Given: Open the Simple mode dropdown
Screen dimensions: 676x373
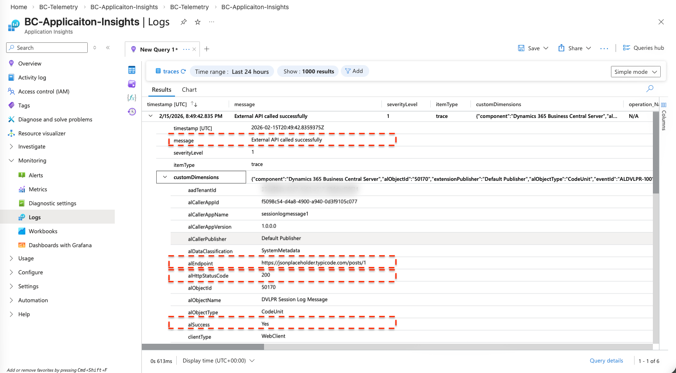Looking at the screenshot, I should click(635, 72).
